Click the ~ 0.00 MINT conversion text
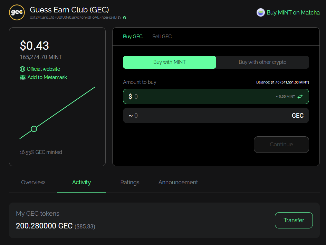Image resolution: width=326 pixels, height=245 pixels. click(285, 97)
